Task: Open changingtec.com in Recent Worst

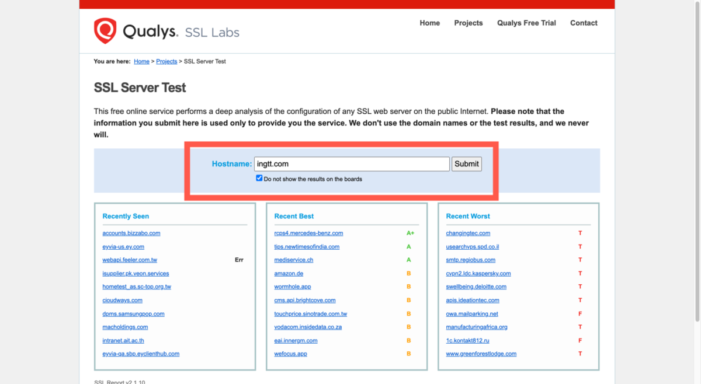Action: (x=468, y=233)
